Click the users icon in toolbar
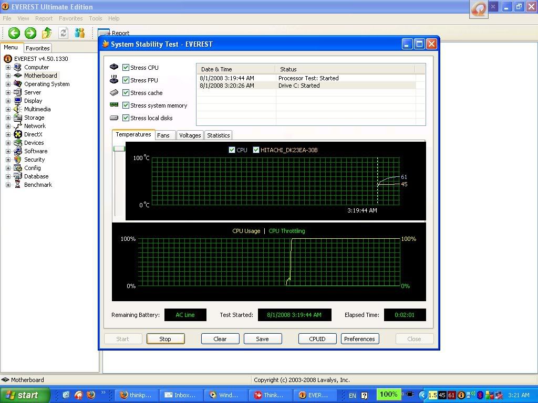Viewport: 538px width, 403px height. (x=80, y=33)
